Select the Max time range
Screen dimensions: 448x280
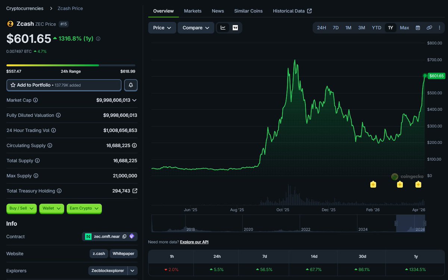404,28
